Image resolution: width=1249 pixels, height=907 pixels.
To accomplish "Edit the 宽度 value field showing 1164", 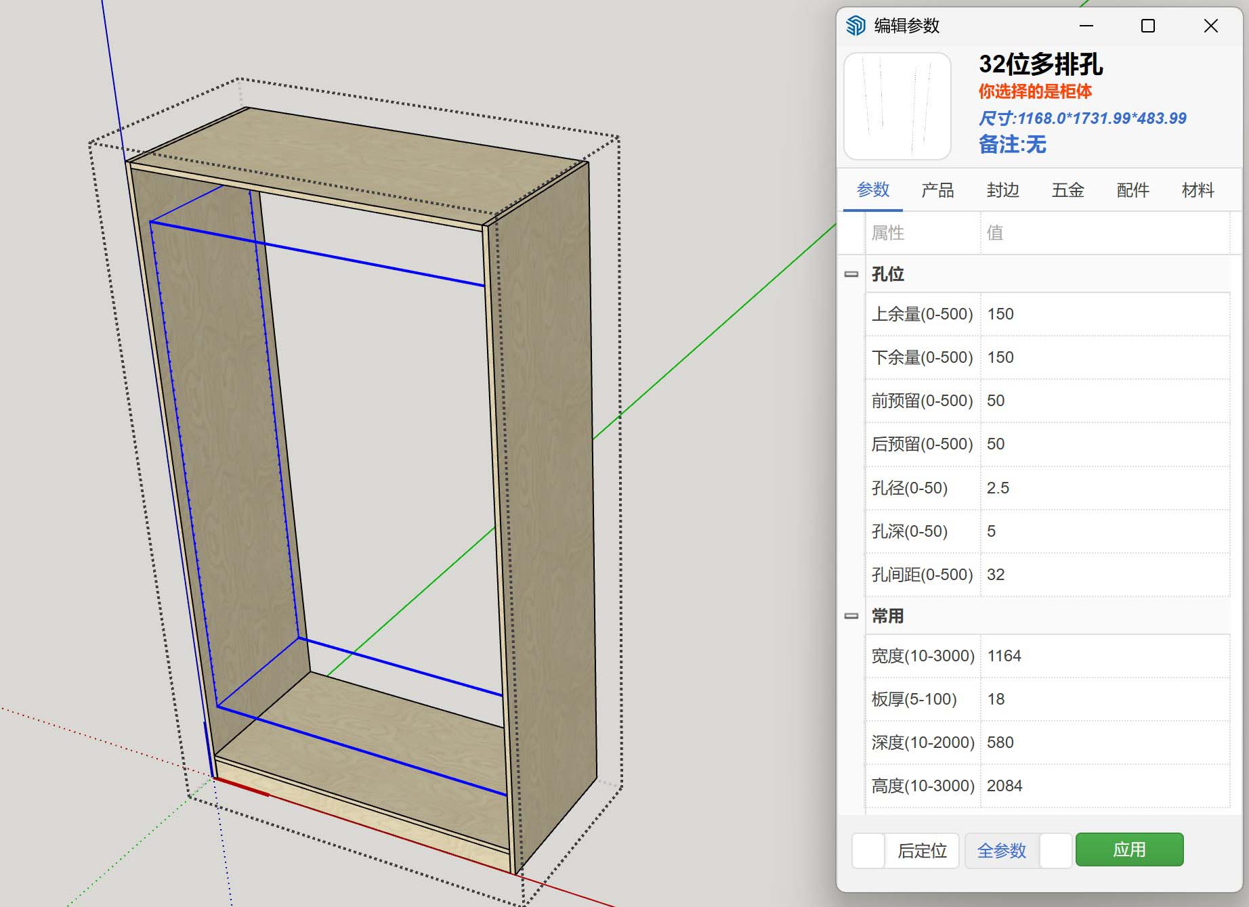I will click(x=1050, y=655).
